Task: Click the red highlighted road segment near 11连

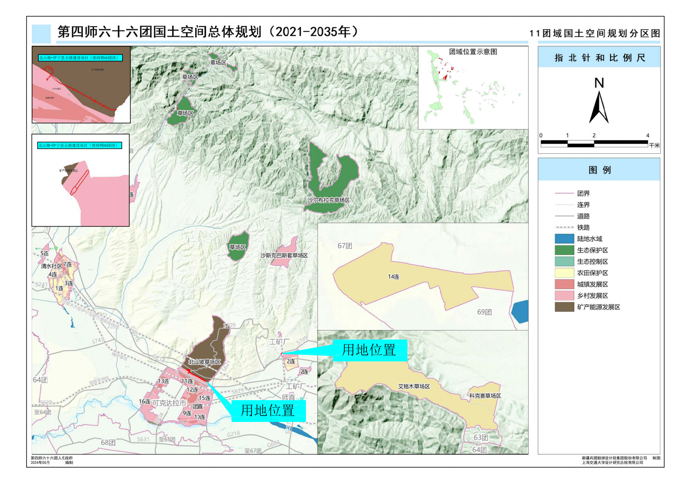Action: coord(197,375)
